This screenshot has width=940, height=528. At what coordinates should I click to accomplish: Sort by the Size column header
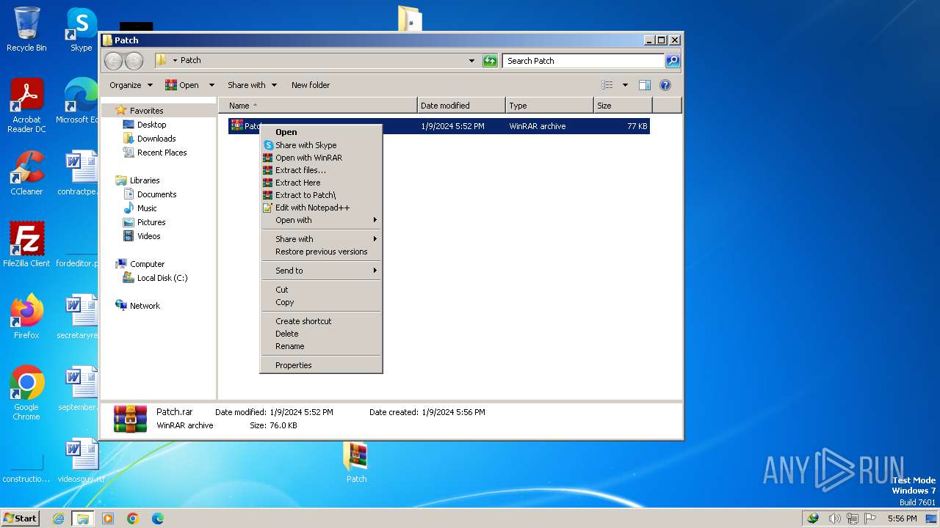pos(623,106)
